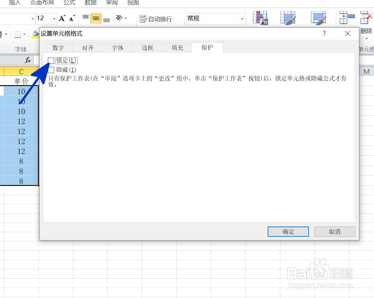The height and width of the screenshot is (298, 374).
Task: Check the 锁定(L) checkbox
Action: (51, 61)
